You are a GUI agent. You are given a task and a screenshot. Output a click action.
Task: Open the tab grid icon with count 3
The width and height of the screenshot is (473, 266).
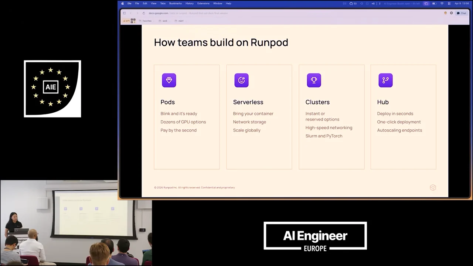133,21
